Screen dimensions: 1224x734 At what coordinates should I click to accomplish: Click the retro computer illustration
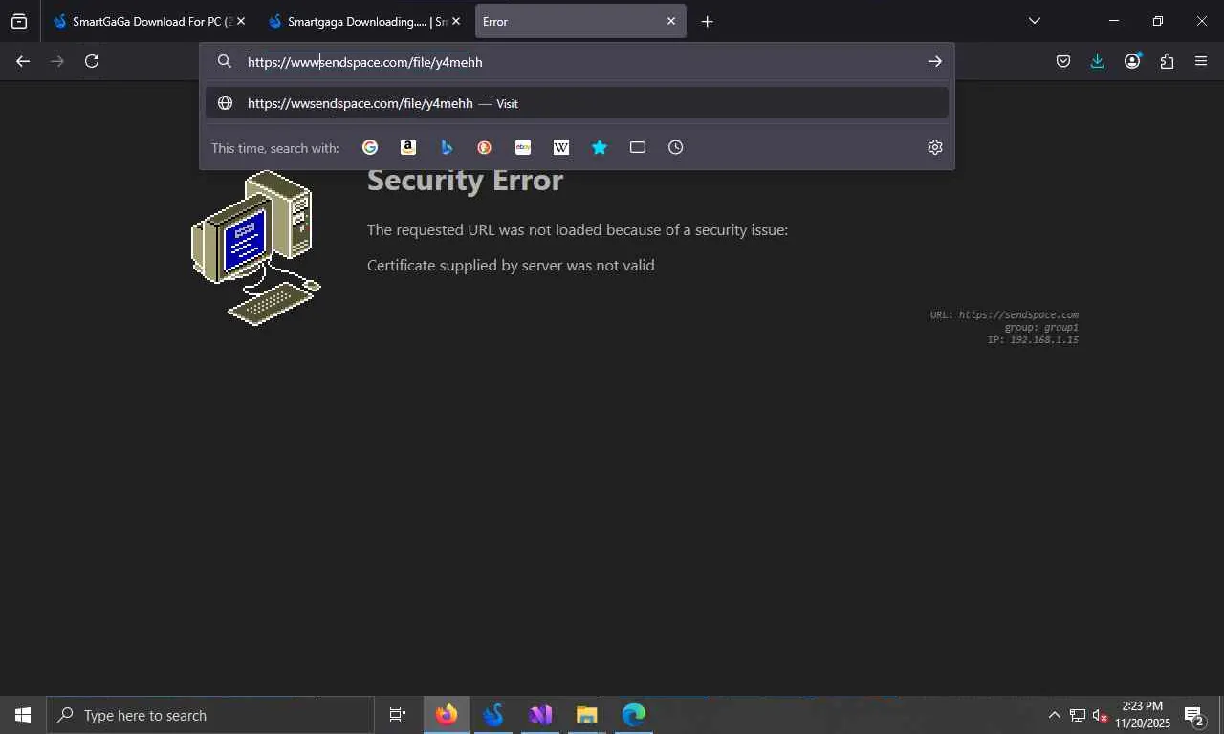[x=256, y=248]
